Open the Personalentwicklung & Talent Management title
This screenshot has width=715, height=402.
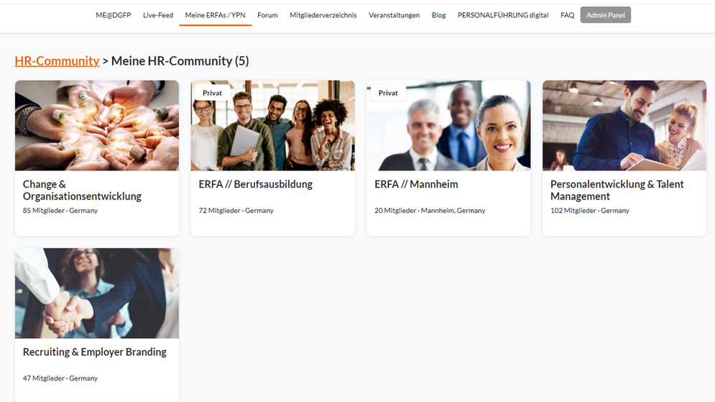tap(617, 191)
